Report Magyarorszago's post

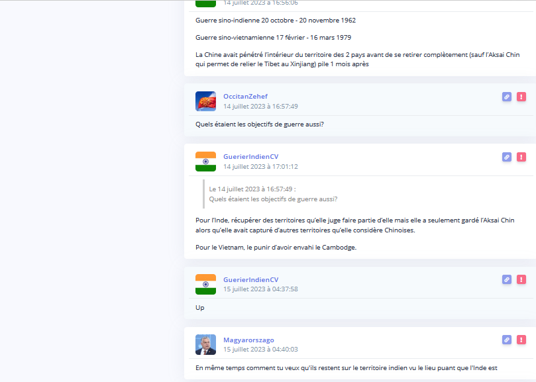tap(521, 340)
